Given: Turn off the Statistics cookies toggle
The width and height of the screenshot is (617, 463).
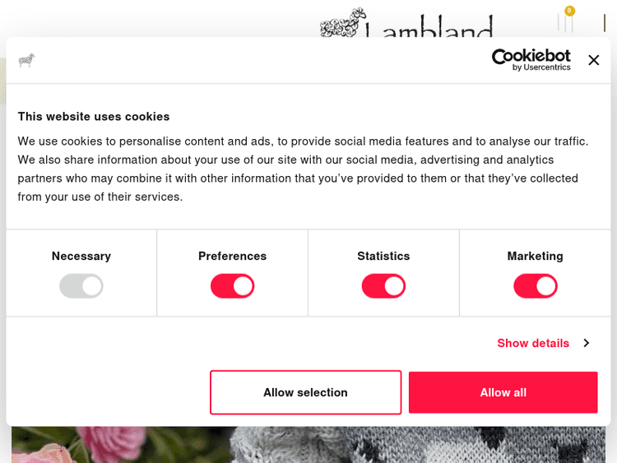Looking at the screenshot, I should point(383,286).
